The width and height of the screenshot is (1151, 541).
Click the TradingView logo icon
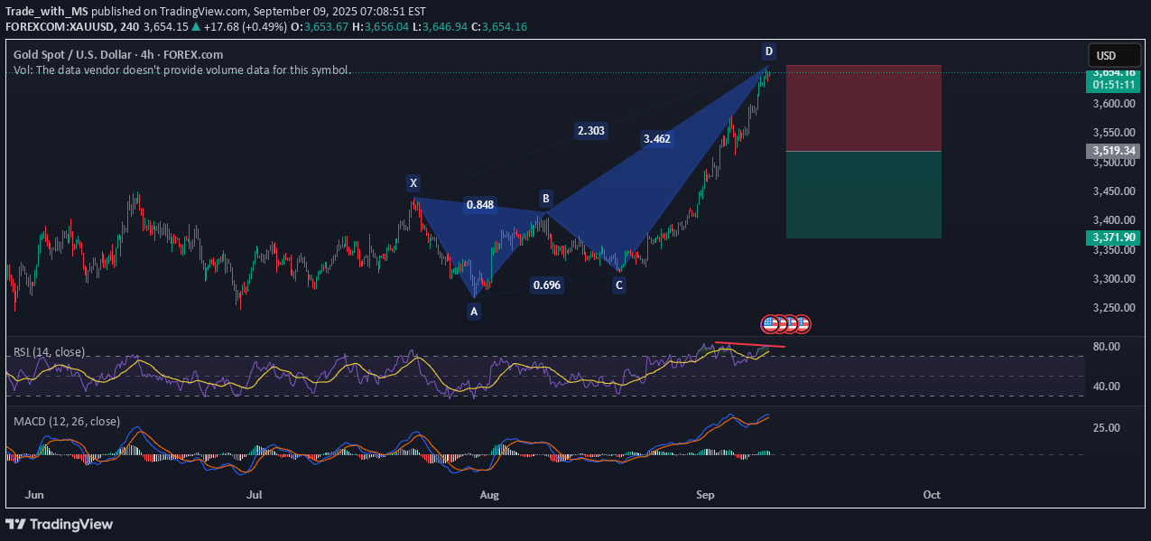click(x=17, y=525)
